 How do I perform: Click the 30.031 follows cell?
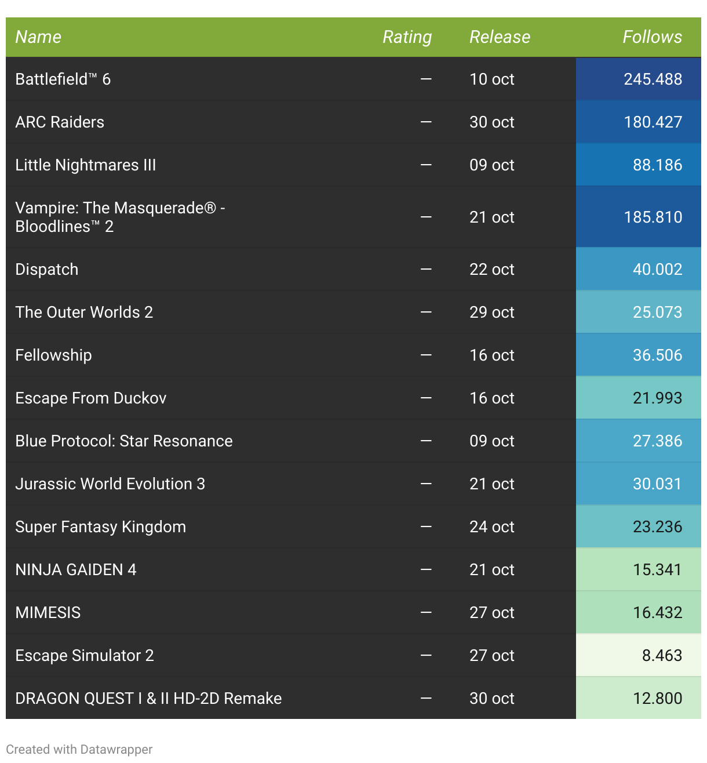pyautogui.click(x=657, y=484)
